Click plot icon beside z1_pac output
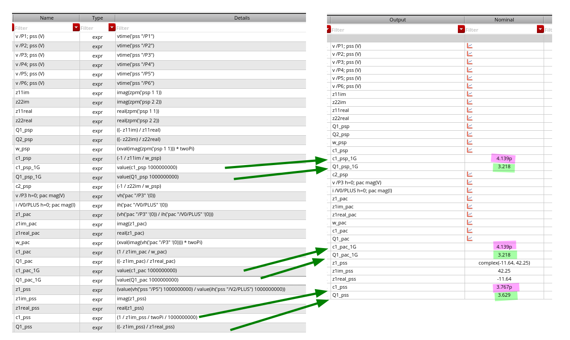This screenshot has height=340, width=570. 469,199
